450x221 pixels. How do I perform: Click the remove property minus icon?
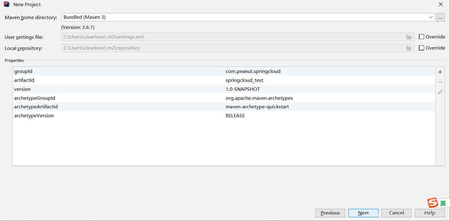point(440,82)
